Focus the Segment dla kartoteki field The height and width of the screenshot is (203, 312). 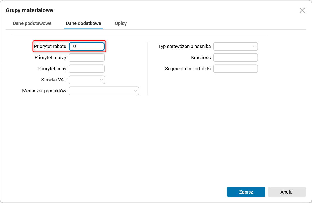tap(235, 69)
